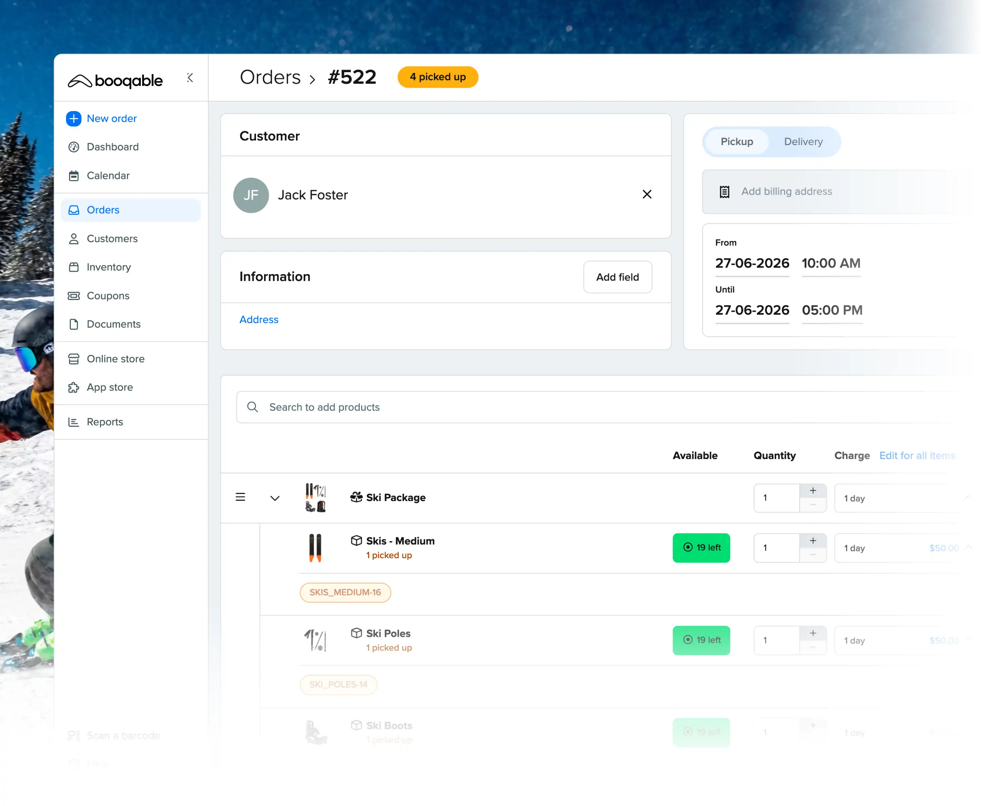Increase Ski Package quantity with plus

click(x=813, y=491)
